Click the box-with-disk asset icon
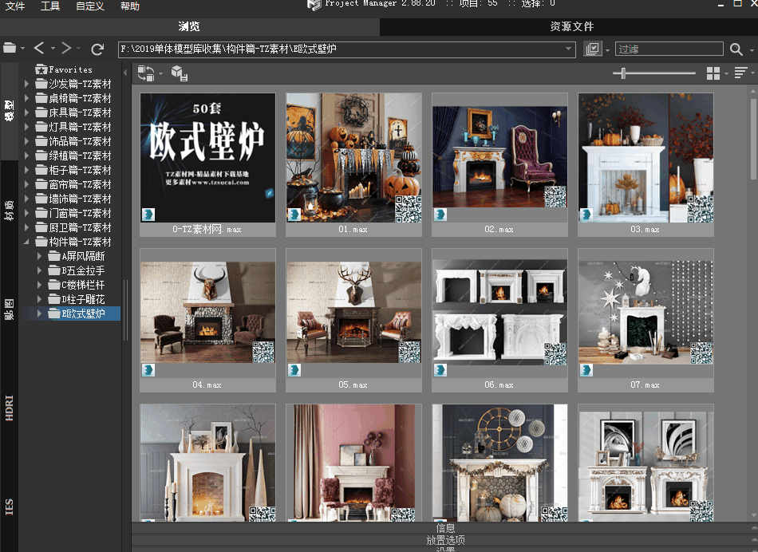This screenshot has height=552, width=758. coord(180,74)
